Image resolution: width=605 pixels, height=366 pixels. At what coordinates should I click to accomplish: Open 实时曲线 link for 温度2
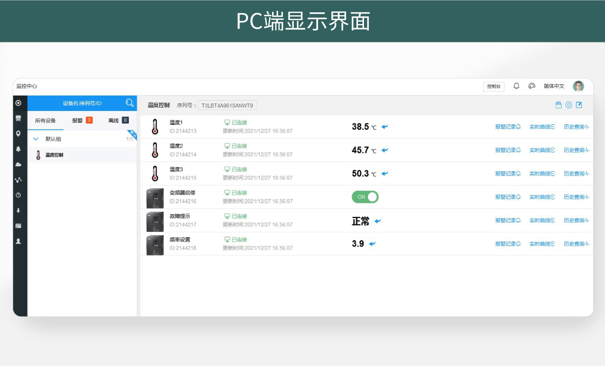click(x=542, y=150)
